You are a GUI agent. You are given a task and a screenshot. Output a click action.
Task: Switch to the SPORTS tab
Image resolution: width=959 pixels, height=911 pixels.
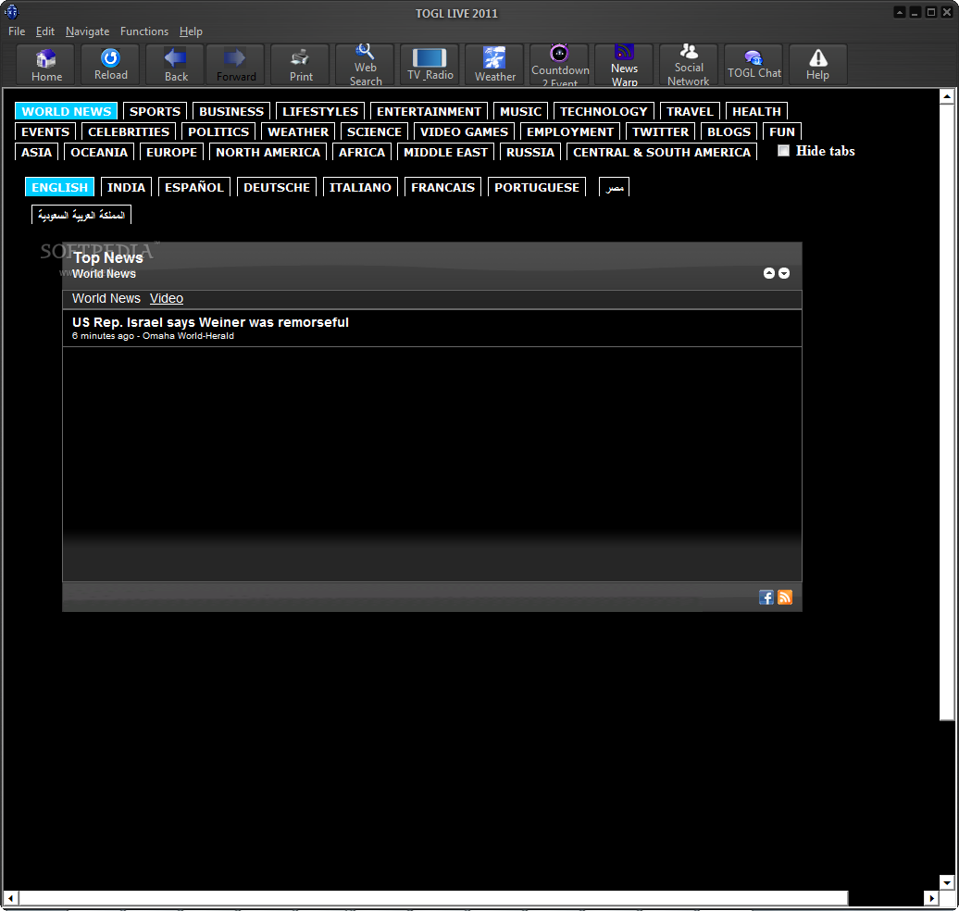[x=155, y=111]
